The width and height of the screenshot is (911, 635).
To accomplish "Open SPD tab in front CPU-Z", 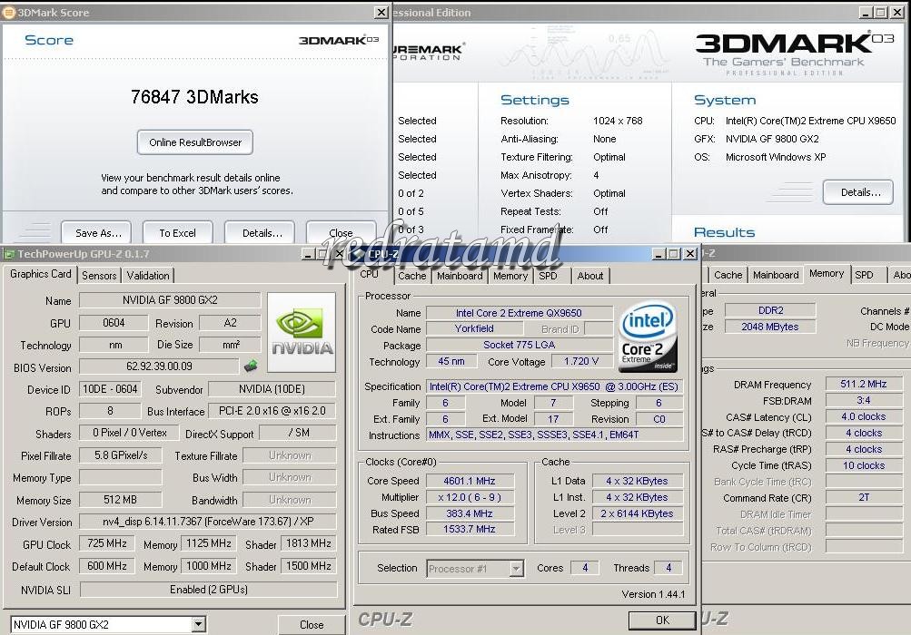I will click(x=548, y=276).
